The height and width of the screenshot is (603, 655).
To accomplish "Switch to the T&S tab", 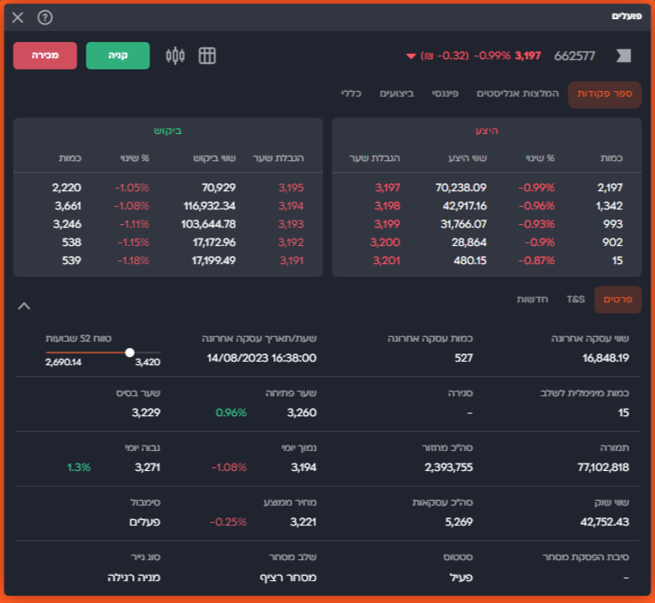I will pyautogui.click(x=576, y=299).
